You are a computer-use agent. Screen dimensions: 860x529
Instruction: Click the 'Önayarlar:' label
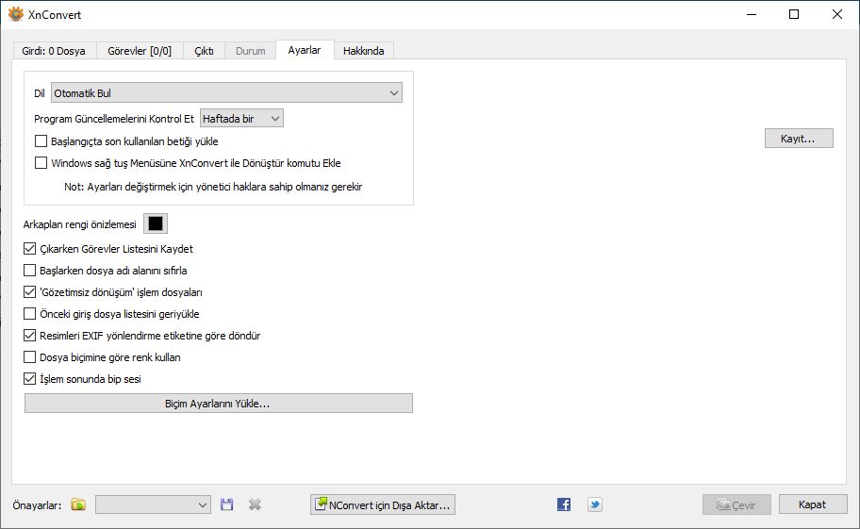tap(37, 505)
